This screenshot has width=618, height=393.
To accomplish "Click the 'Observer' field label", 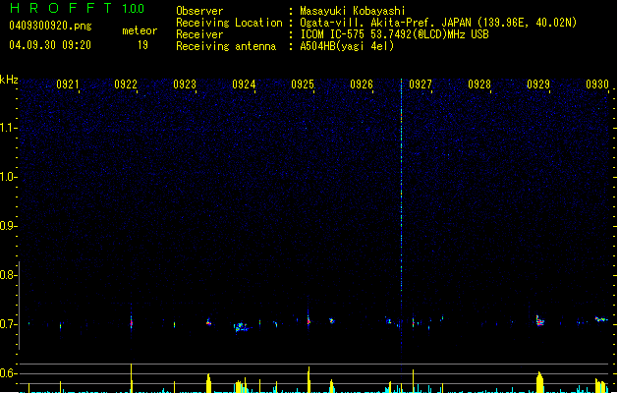I will 199,11.
